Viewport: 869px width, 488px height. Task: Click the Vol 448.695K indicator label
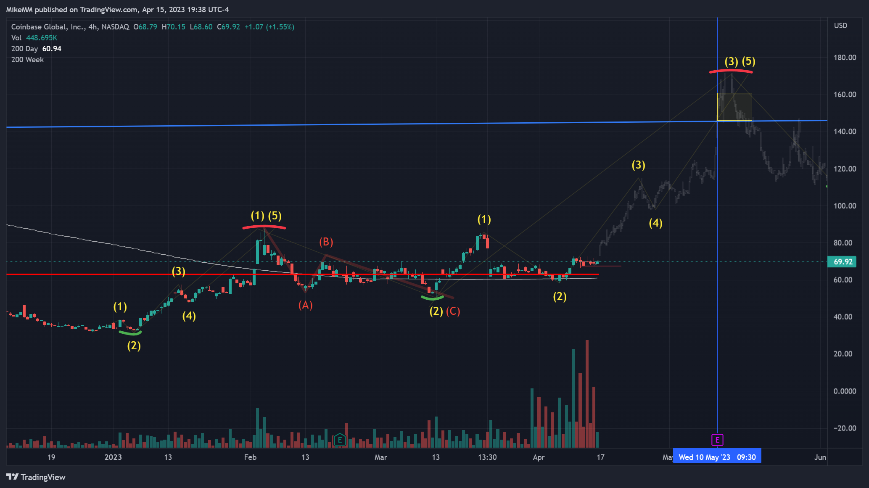34,38
